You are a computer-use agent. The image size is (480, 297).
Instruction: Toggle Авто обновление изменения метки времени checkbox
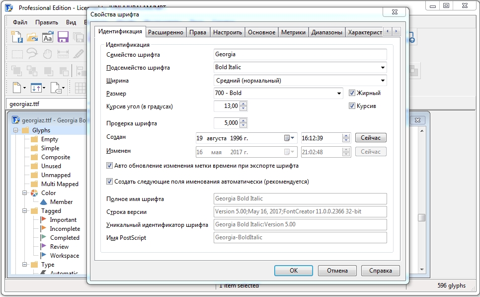pyautogui.click(x=109, y=166)
